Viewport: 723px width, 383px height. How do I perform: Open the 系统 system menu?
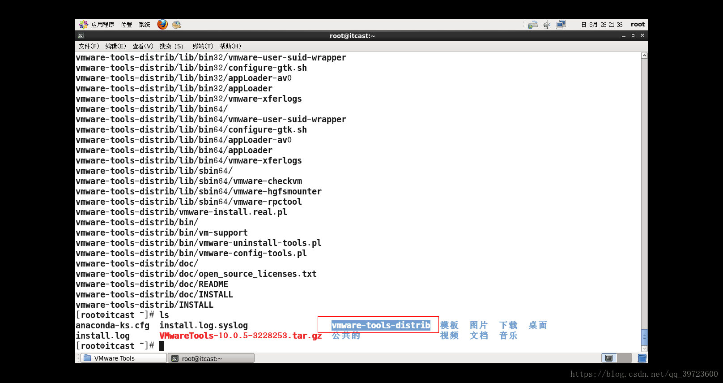point(144,25)
